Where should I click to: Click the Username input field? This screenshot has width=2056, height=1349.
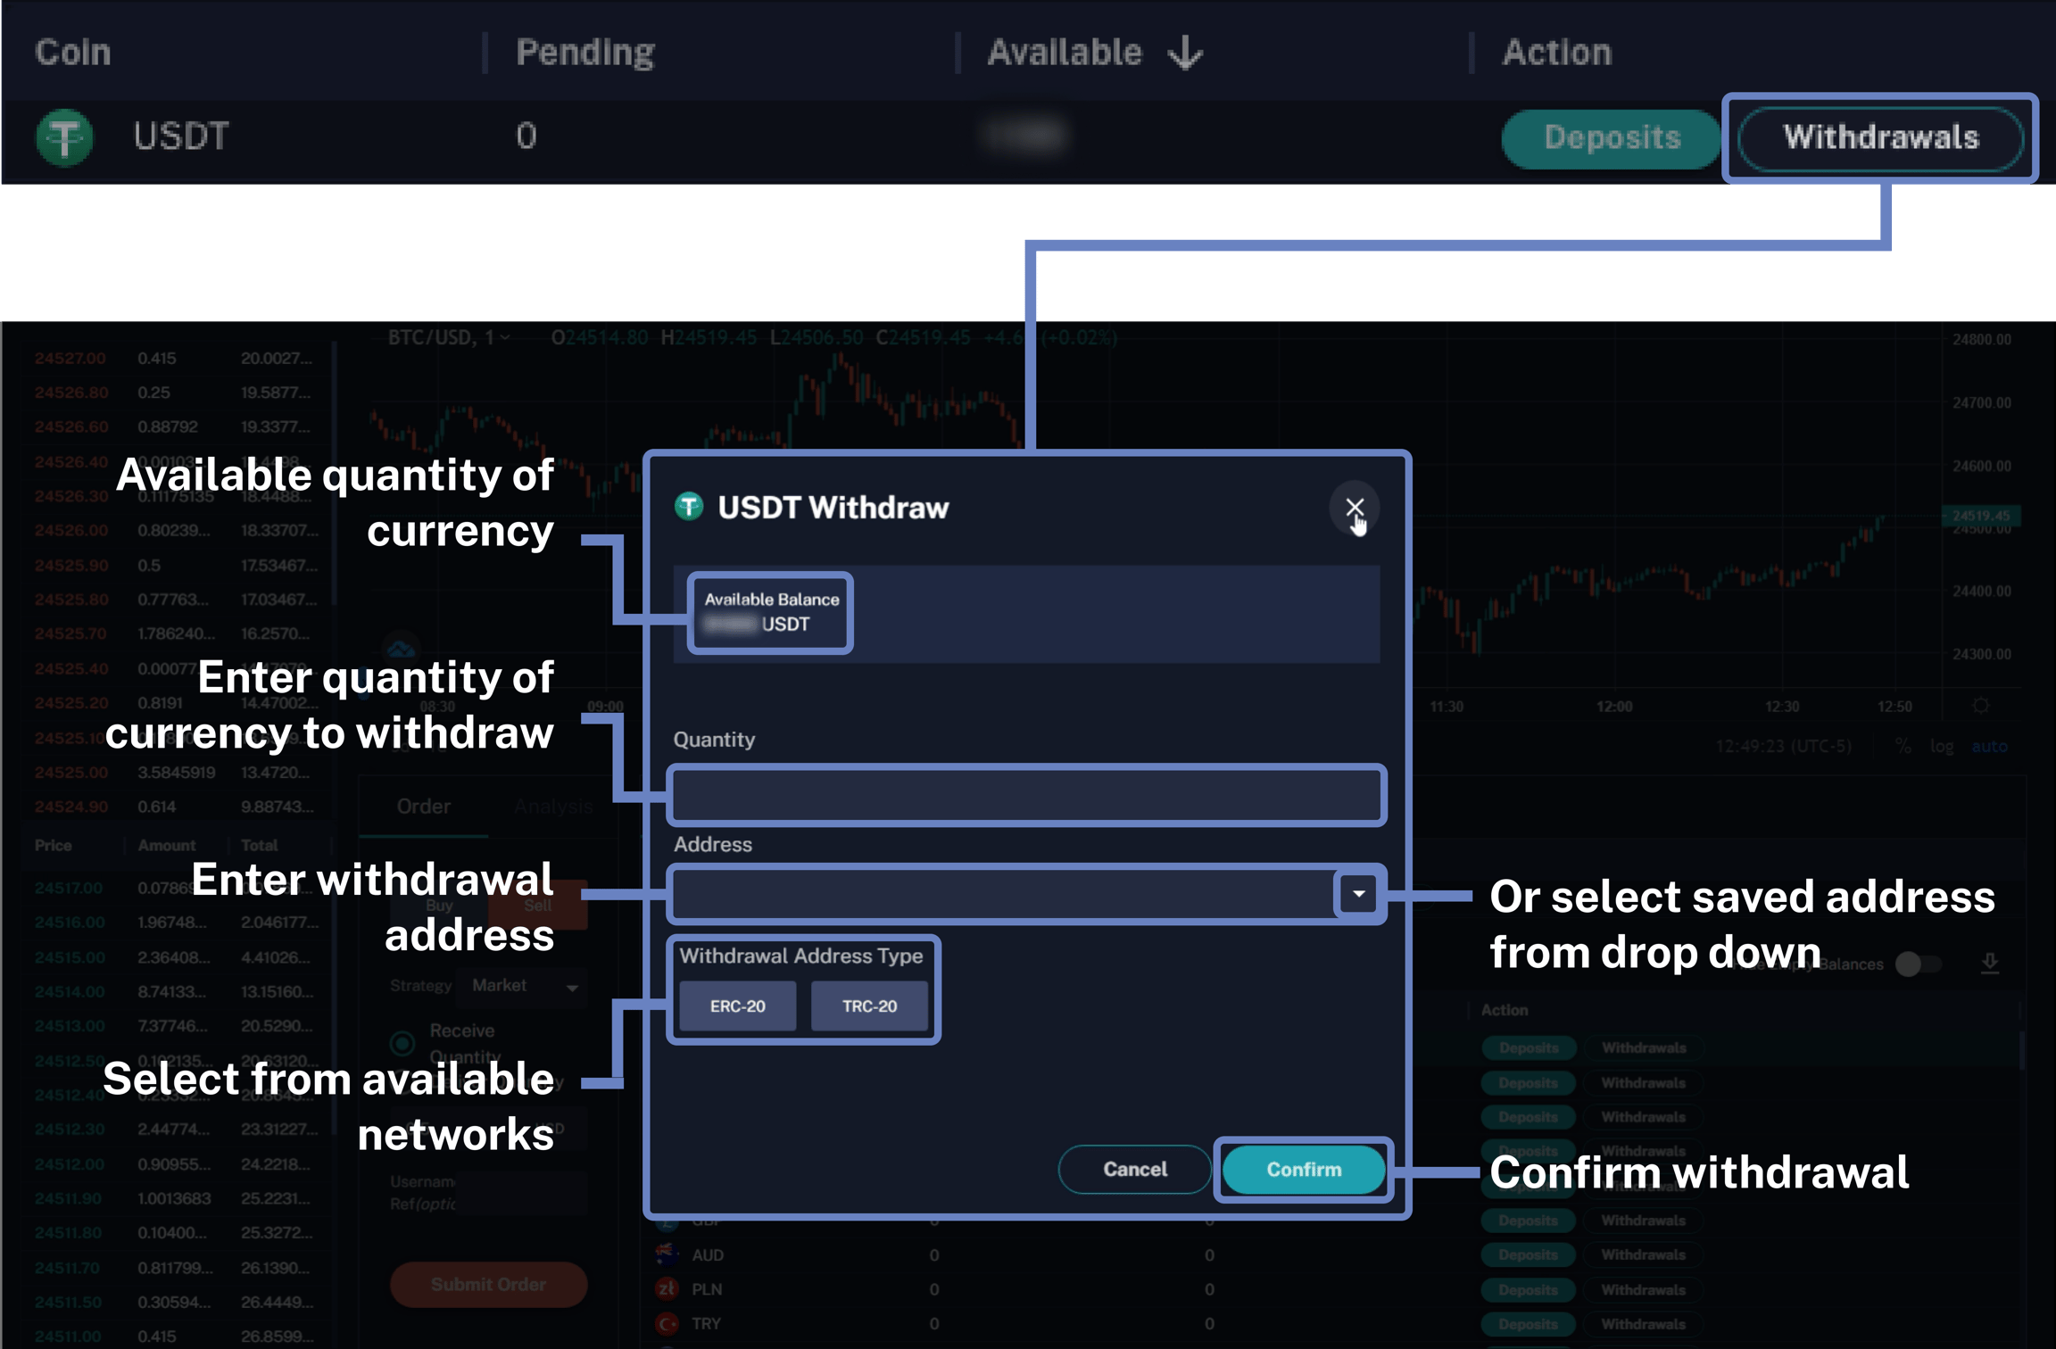tap(520, 1192)
